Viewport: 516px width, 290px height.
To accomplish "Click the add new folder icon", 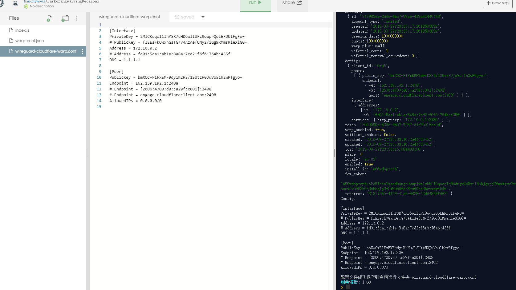I will click(65, 18).
